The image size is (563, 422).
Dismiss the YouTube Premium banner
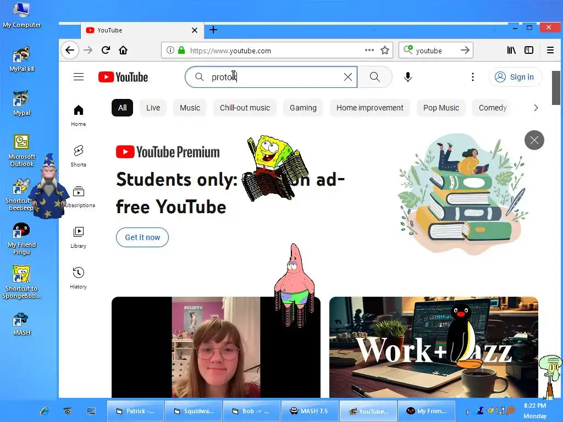pyautogui.click(x=534, y=140)
